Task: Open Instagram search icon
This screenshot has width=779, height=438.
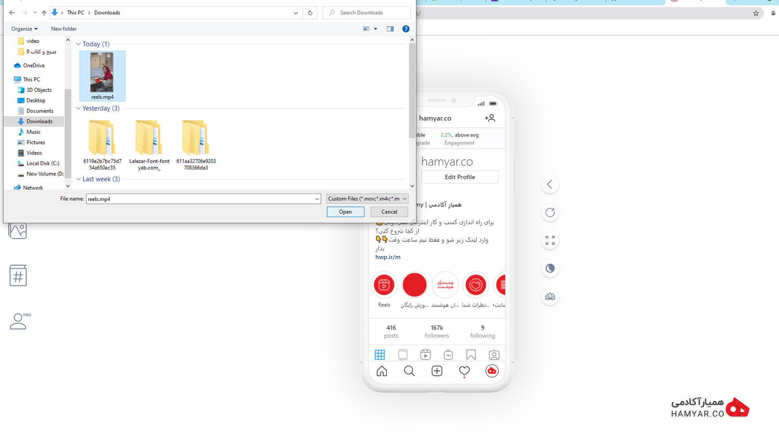Action: click(x=409, y=371)
